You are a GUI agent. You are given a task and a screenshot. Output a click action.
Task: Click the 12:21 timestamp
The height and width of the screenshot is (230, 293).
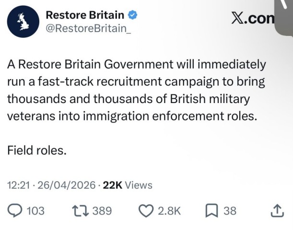click(x=18, y=185)
